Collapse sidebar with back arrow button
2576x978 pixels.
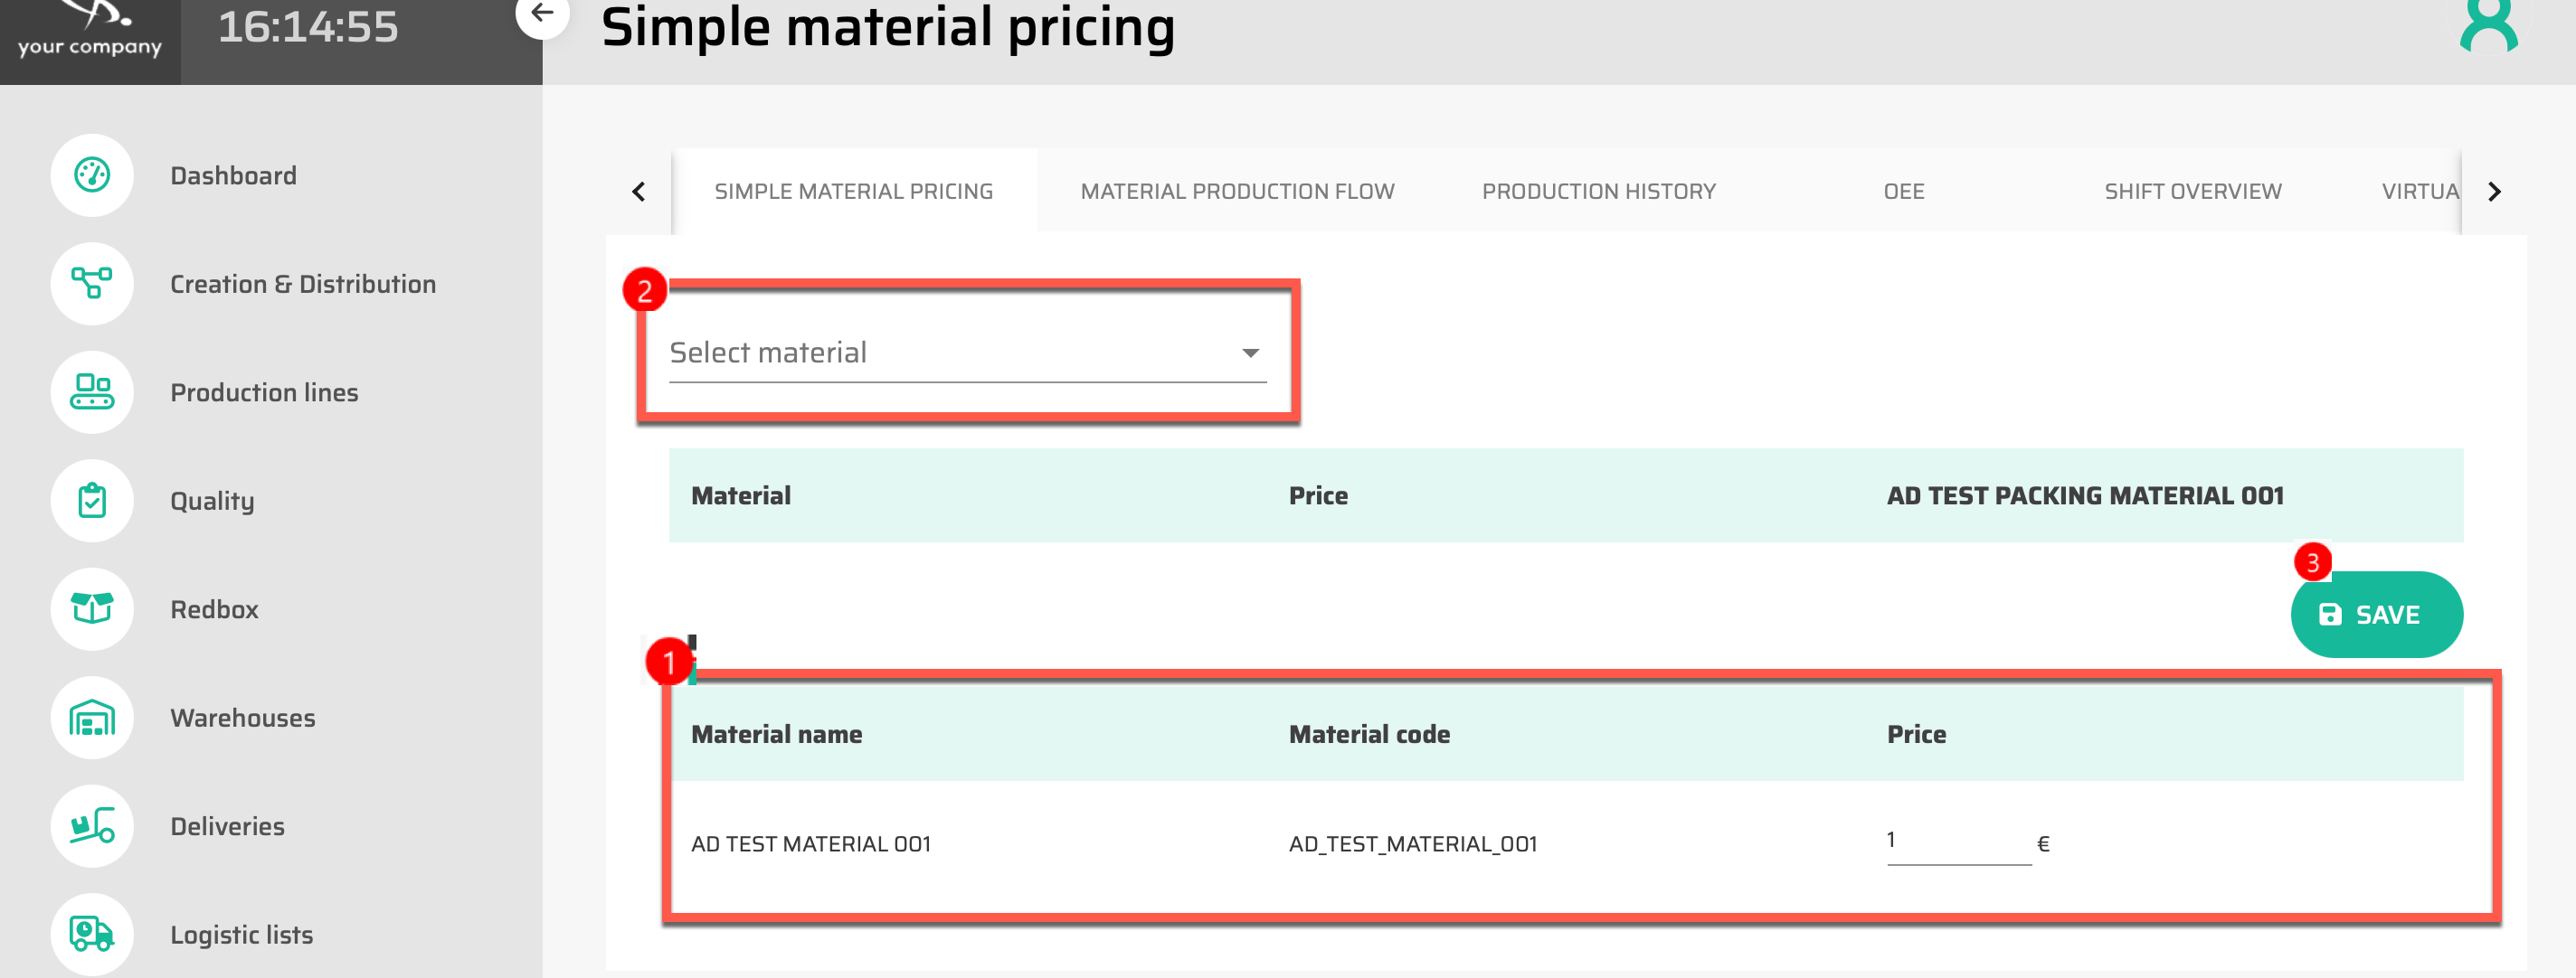point(542,13)
